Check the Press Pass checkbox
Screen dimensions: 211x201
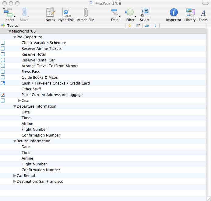3,72
